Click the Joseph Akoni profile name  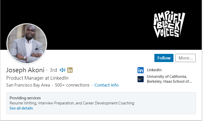click(25, 70)
